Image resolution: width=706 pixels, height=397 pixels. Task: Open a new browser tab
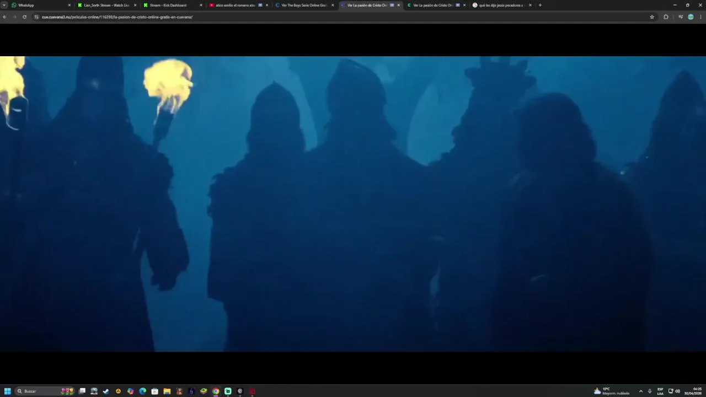coord(540,5)
